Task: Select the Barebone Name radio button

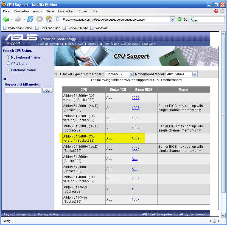Action: [x=9, y=70]
